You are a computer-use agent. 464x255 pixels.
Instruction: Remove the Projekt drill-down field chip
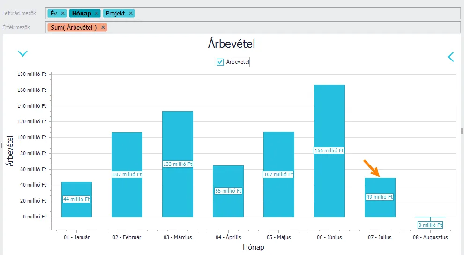point(131,14)
